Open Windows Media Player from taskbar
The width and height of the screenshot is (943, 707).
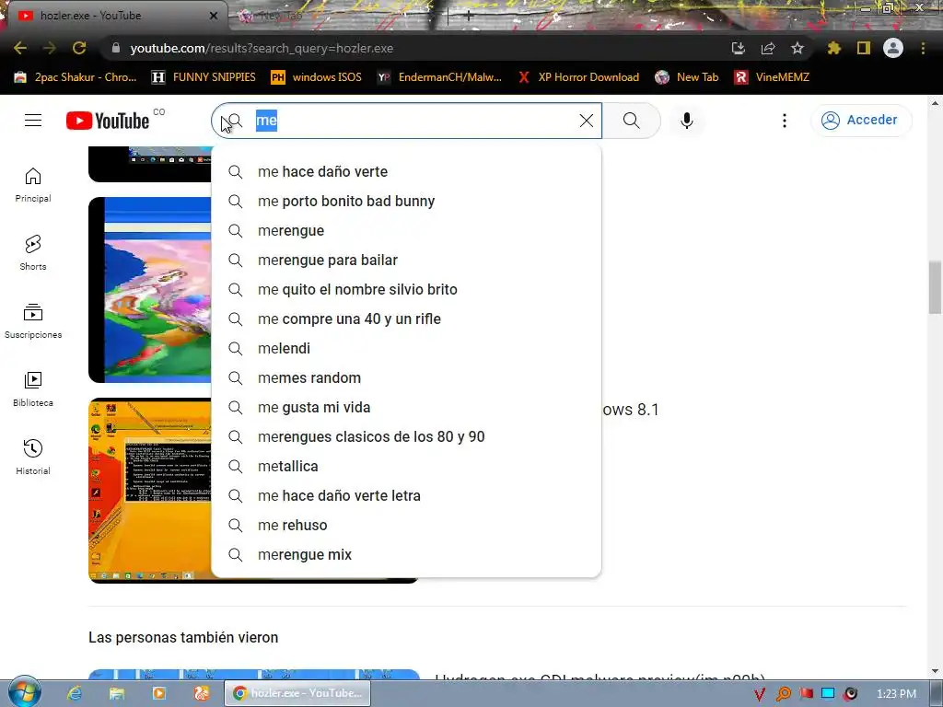click(x=159, y=693)
